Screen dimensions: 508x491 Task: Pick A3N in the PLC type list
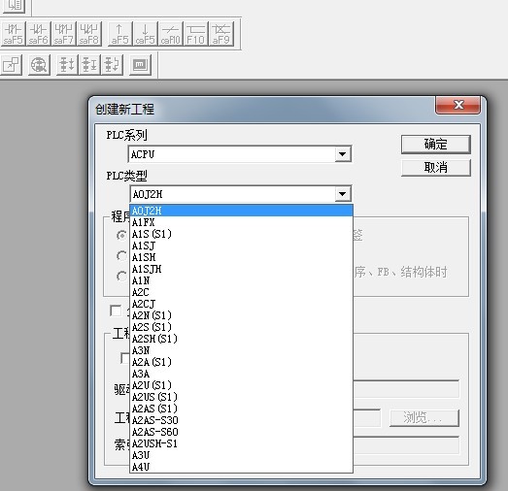click(x=241, y=350)
